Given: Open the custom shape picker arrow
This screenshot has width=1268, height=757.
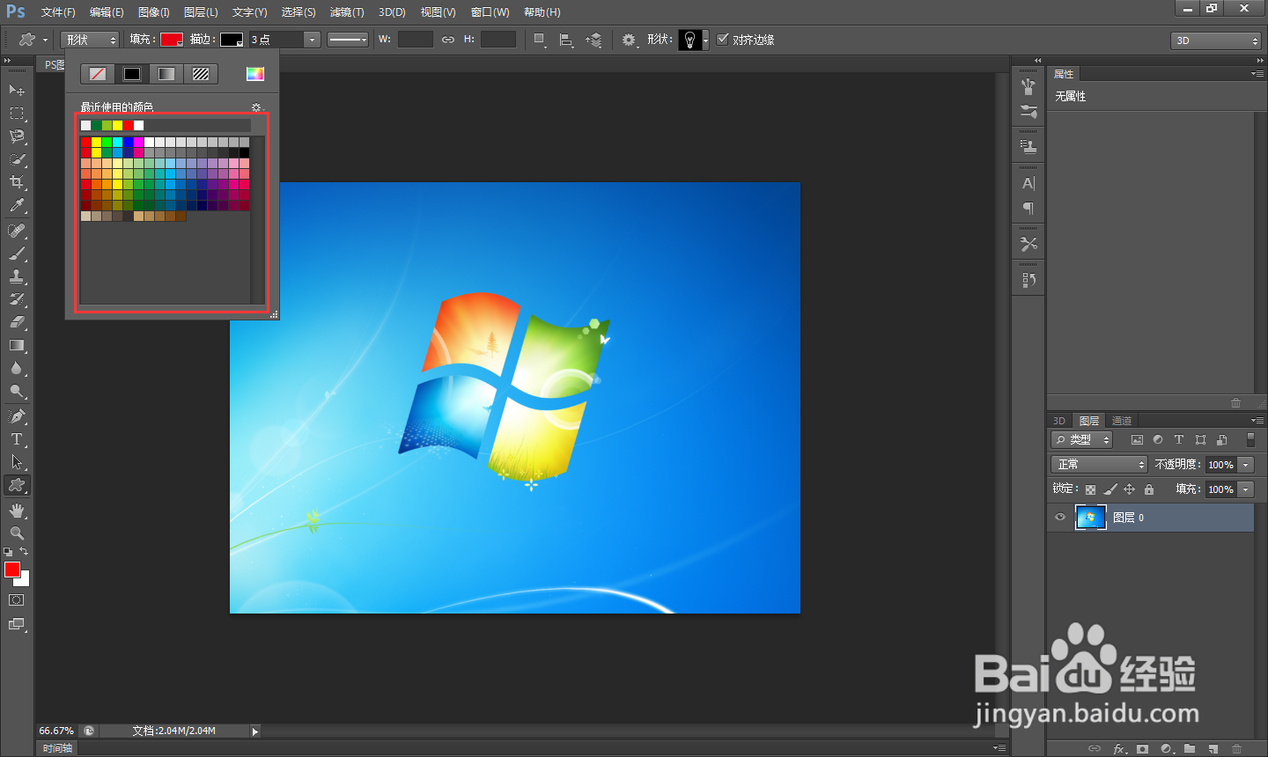Looking at the screenshot, I should (705, 40).
